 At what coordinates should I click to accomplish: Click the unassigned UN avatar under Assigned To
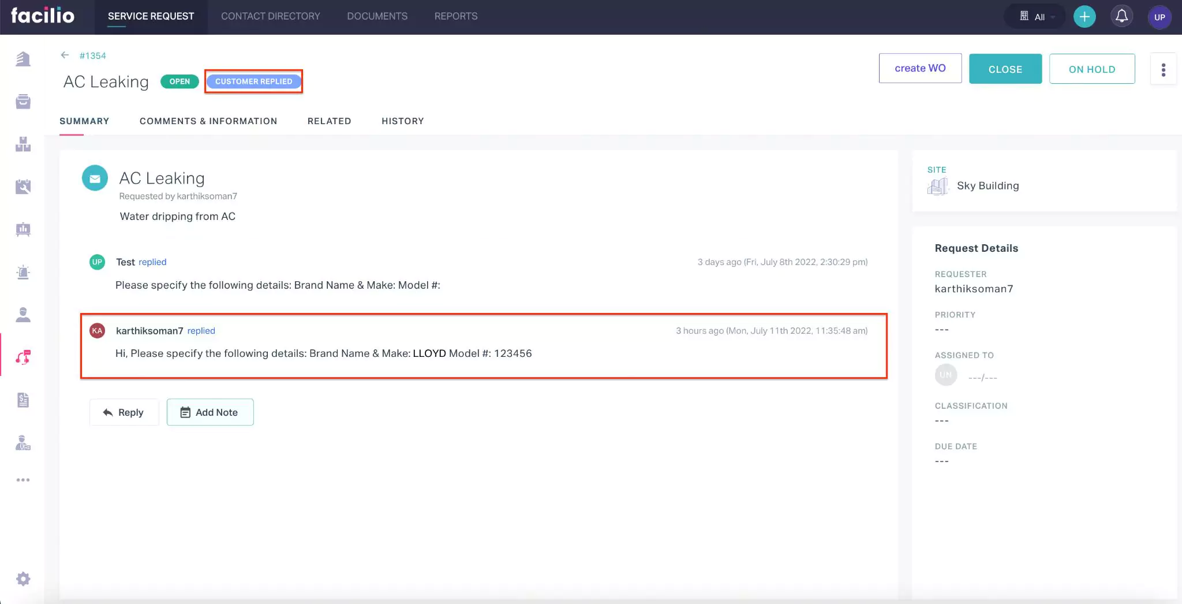click(x=945, y=375)
